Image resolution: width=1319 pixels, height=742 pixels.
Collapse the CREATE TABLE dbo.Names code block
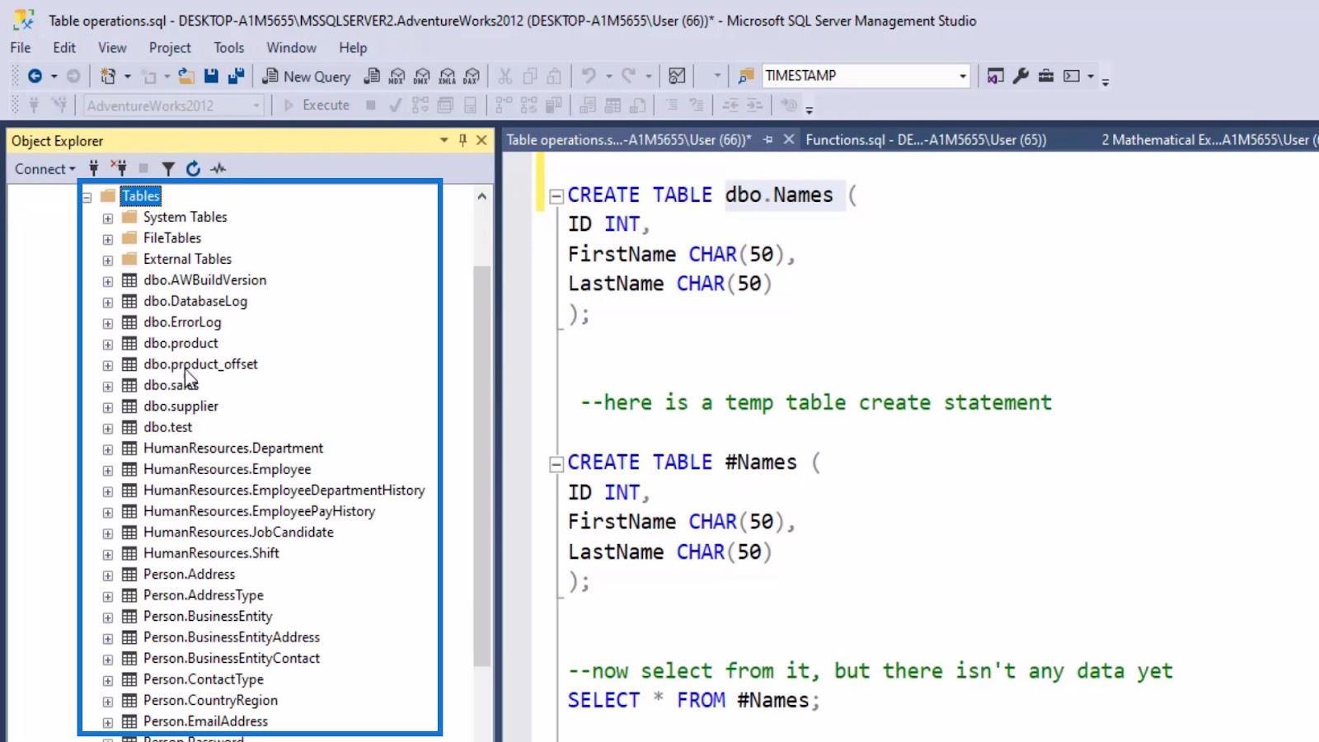[x=556, y=196]
